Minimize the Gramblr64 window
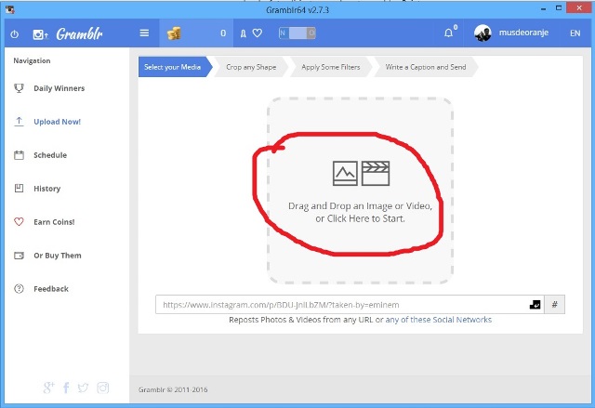Image resolution: width=595 pixels, height=408 pixels. 544,8
